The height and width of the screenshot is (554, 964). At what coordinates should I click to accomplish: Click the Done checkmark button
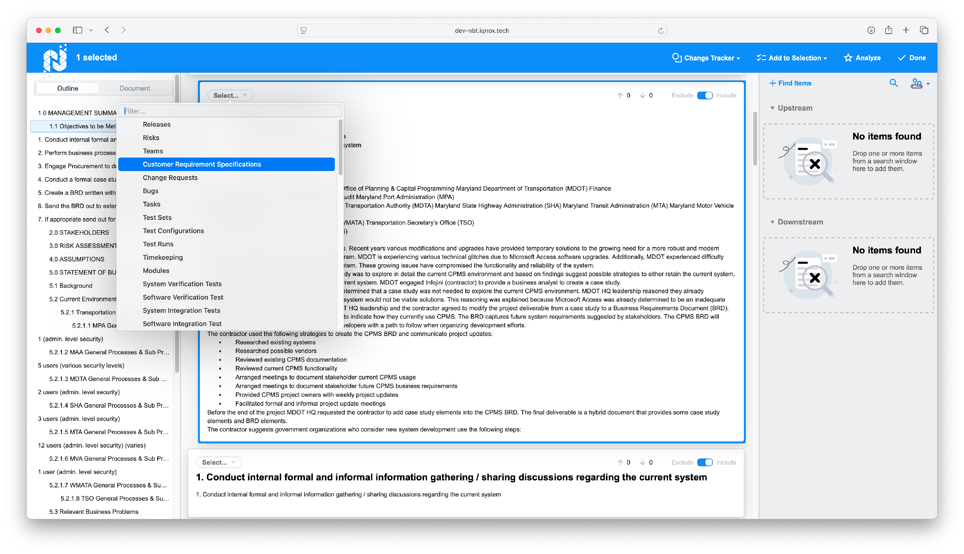point(912,58)
